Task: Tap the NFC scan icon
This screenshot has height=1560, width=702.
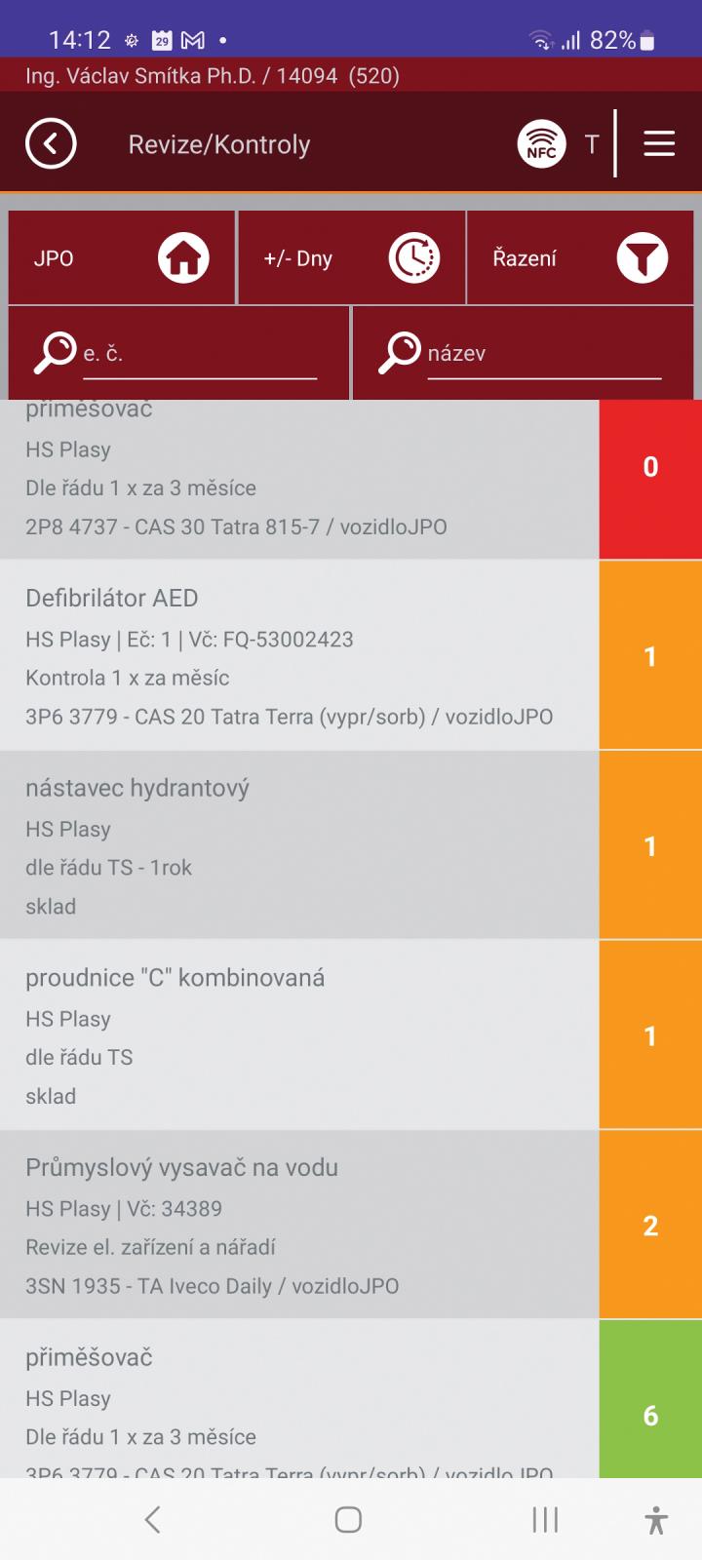Action: (541, 144)
